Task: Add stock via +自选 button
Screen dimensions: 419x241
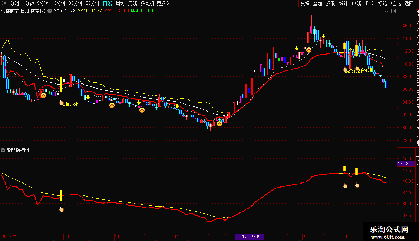Action: coord(396,3)
